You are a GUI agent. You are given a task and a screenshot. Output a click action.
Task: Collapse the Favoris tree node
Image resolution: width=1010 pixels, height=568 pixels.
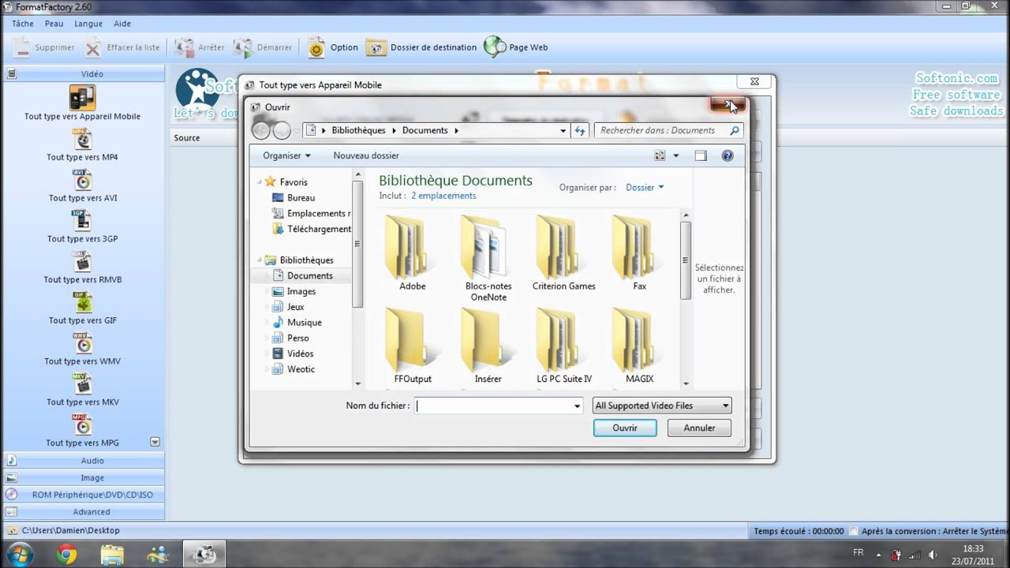260,182
